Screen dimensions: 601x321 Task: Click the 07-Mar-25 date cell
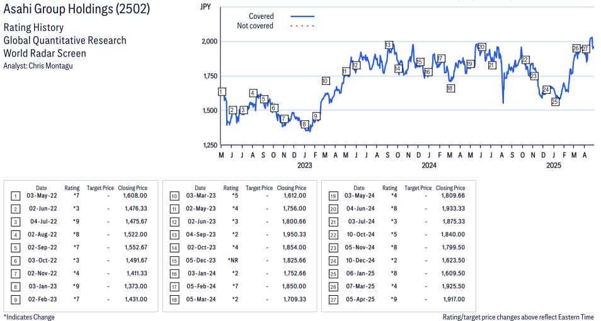[x=360, y=286]
